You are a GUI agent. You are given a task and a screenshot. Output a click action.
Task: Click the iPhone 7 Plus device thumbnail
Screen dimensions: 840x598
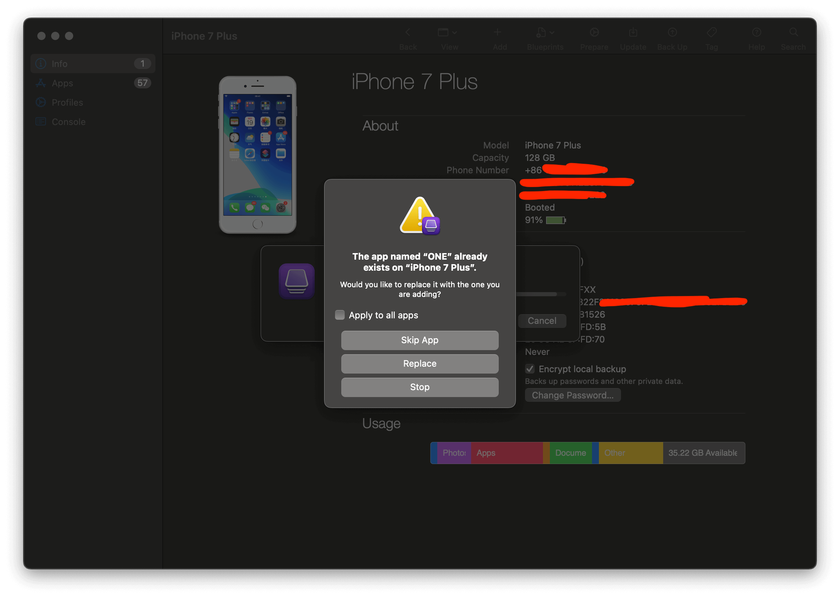[x=257, y=155]
